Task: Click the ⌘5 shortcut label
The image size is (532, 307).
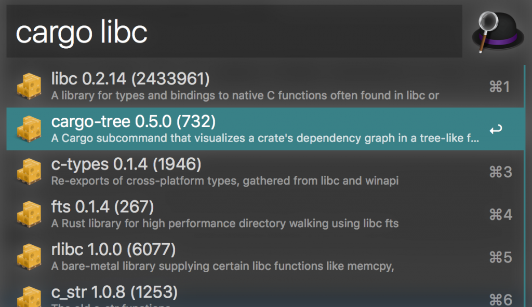Action: point(500,257)
